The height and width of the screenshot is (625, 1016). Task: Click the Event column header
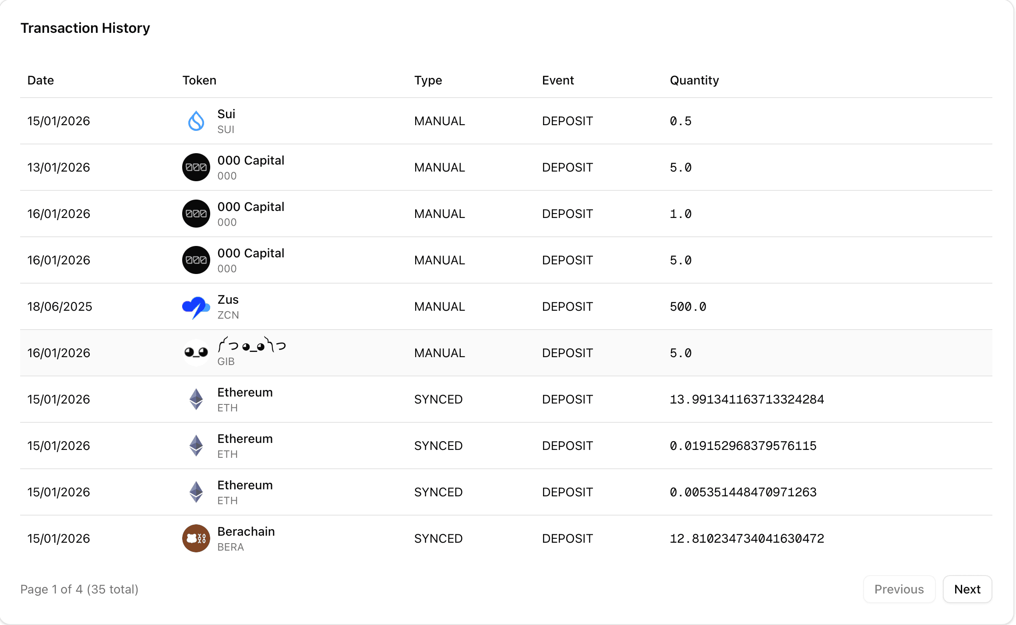(557, 80)
